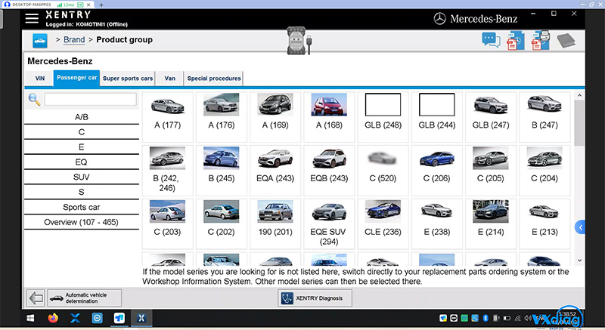Viewport: 605px width, 330px height.
Task: Filter by C class category
Action: [82, 132]
